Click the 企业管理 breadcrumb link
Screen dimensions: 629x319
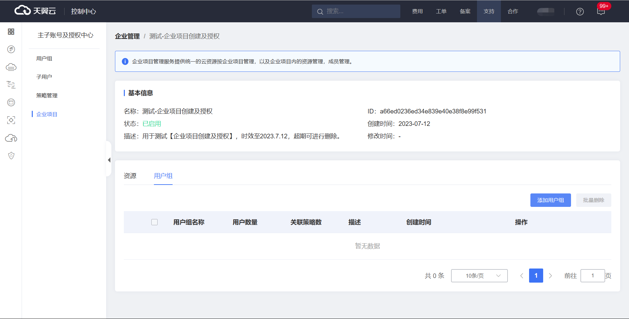pyautogui.click(x=127, y=36)
